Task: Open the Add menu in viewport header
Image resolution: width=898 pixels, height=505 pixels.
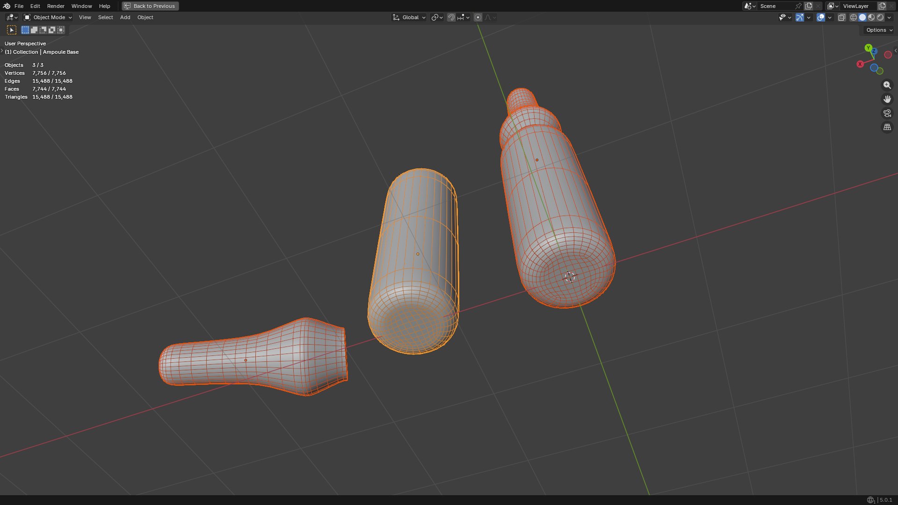Action: 125,17
